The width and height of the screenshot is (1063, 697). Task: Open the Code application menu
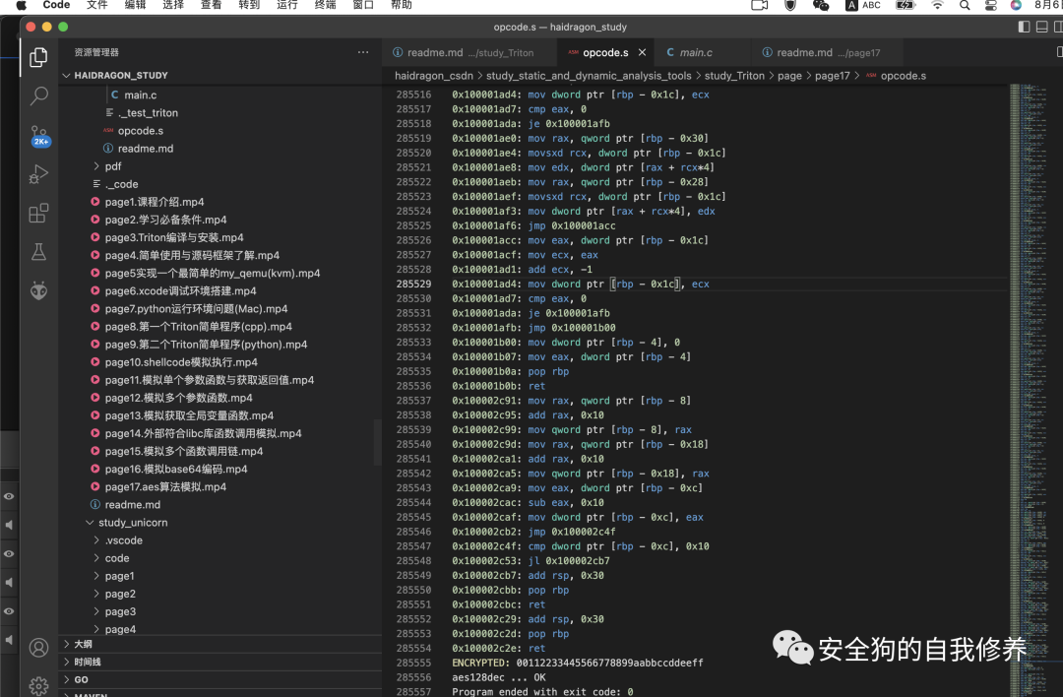point(56,5)
